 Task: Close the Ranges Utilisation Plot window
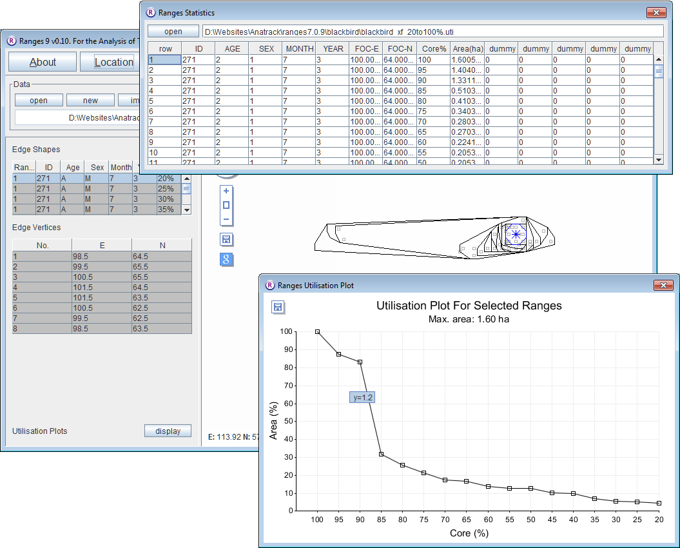pos(663,285)
